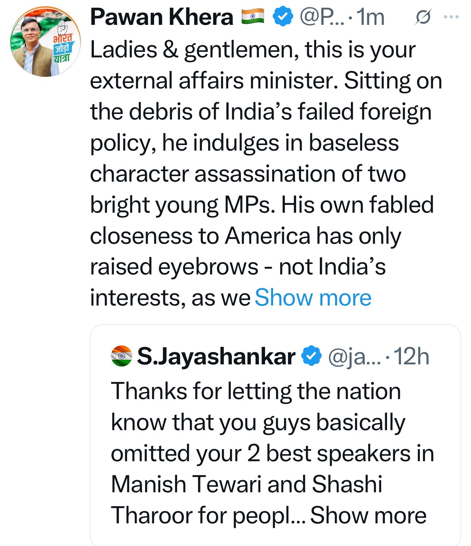The image size is (471, 546).
Task: Click the India flag emoji beside Pawan Khera
Action: pyautogui.click(x=252, y=17)
